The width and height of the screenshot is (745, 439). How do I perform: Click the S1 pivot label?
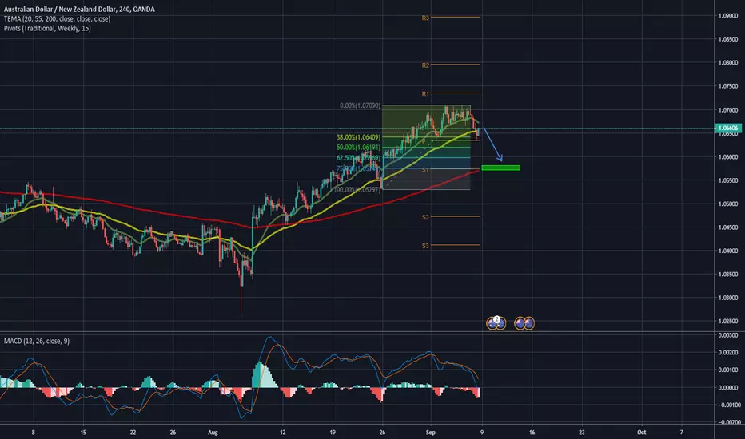click(425, 170)
